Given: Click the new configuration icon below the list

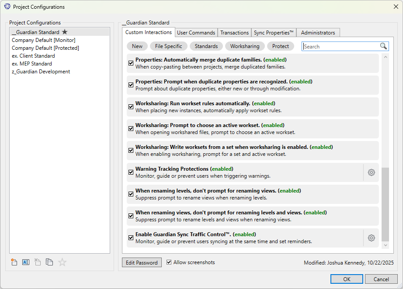Looking at the screenshot, I should tap(14, 262).
